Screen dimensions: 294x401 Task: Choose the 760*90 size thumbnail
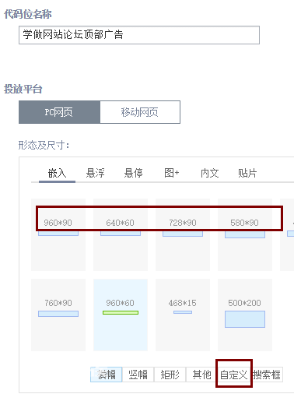click(x=58, y=315)
